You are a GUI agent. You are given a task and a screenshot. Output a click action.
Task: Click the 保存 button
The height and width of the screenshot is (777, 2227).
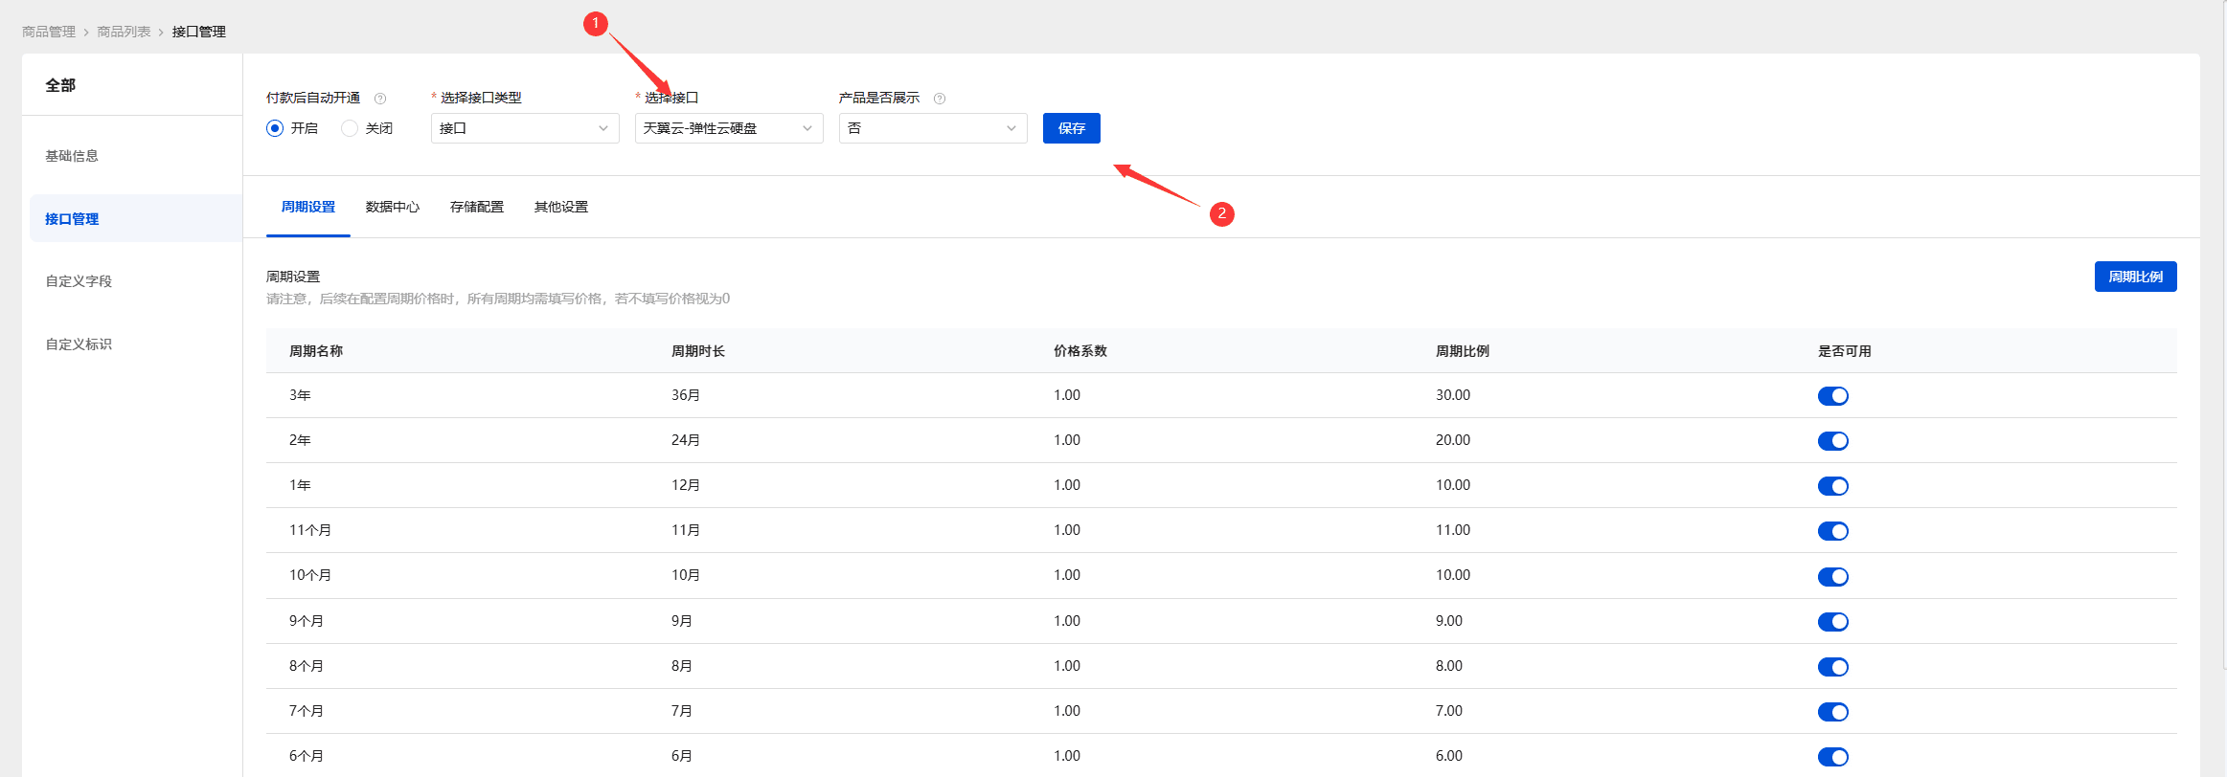(x=1072, y=128)
